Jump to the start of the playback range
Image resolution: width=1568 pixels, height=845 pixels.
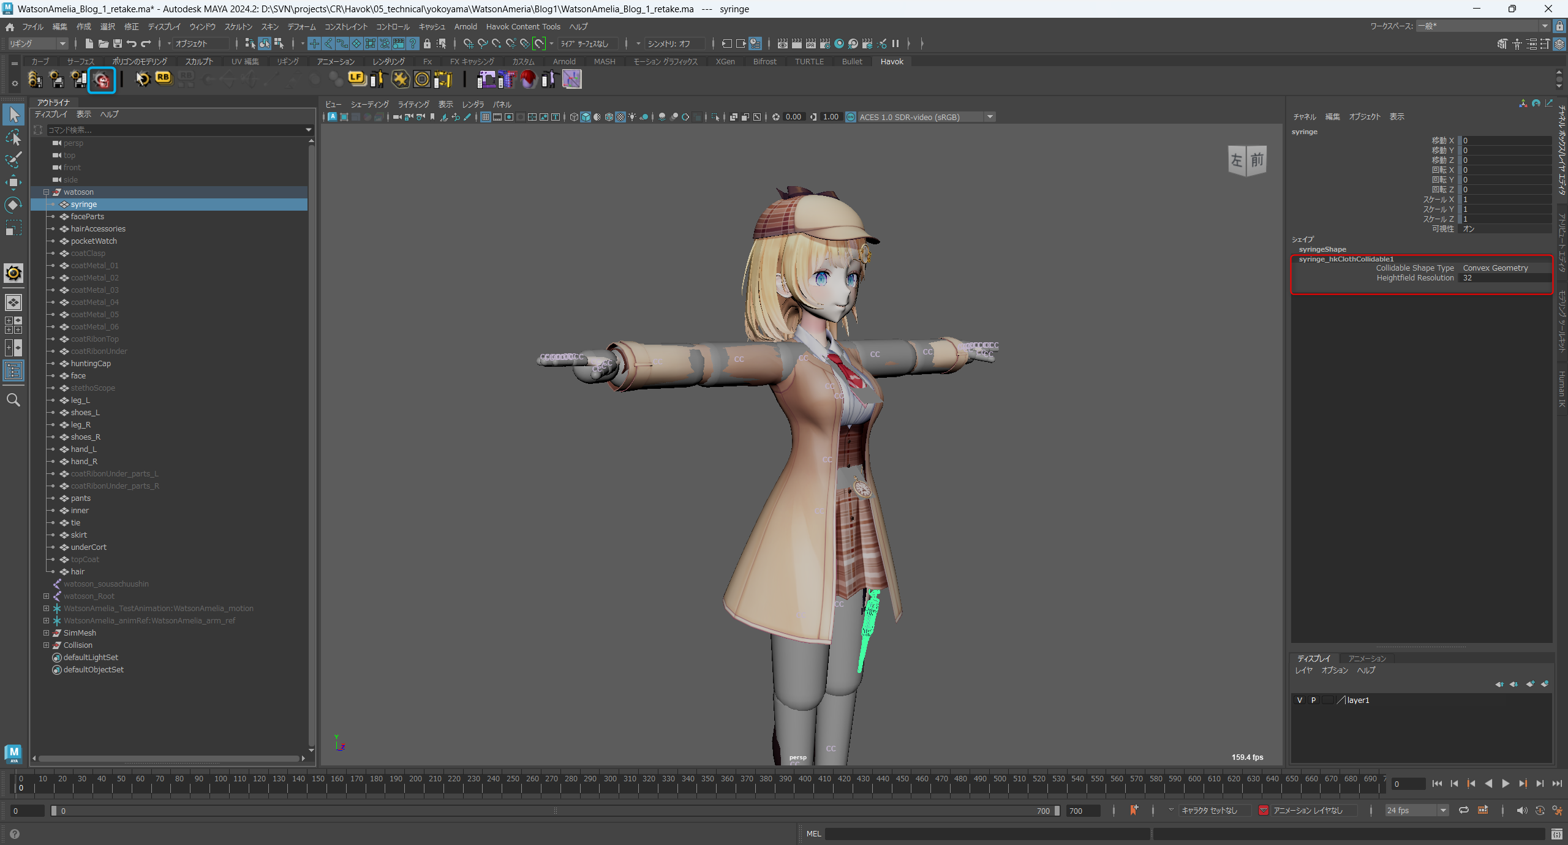1437,783
